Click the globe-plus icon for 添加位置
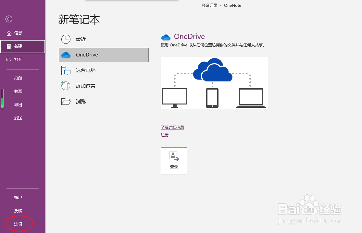This screenshot has height=233, width=362. pyautogui.click(x=66, y=86)
